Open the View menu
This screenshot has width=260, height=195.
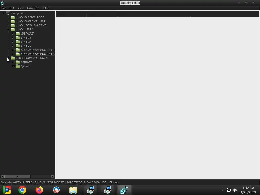pyautogui.click(x=21, y=8)
